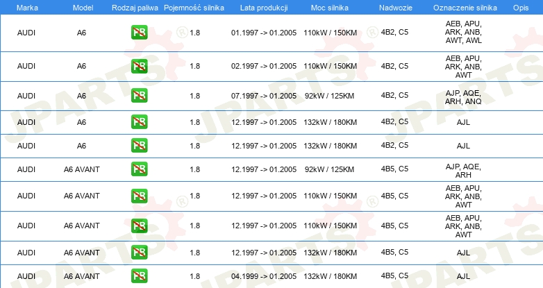The width and height of the screenshot is (543, 288).
Task: Click '4B5, C5' in the 04.1999 row
Action: point(394,276)
